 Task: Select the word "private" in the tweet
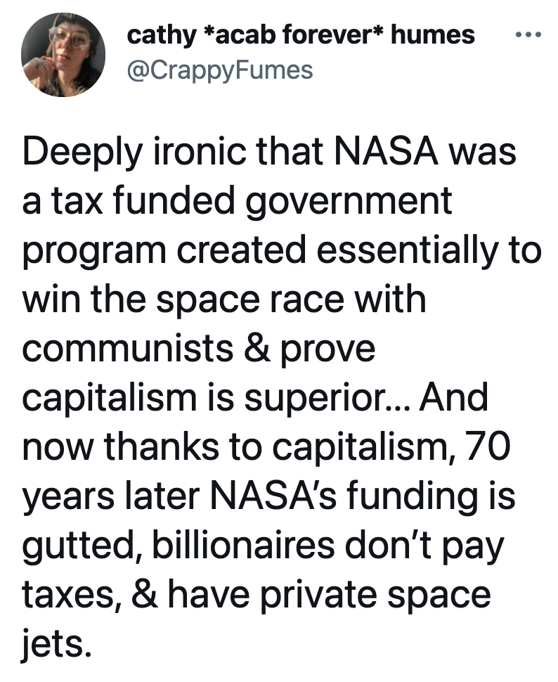click(319, 596)
